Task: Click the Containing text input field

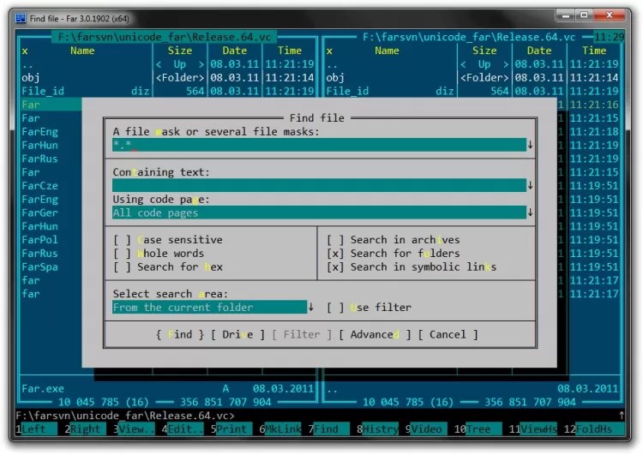Action: point(319,185)
